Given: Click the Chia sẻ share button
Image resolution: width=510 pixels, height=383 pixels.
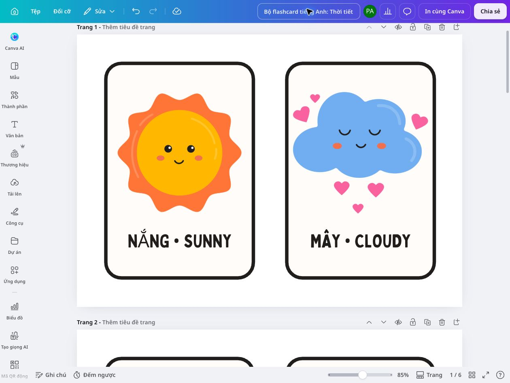Looking at the screenshot, I should (x=490, y=11).
